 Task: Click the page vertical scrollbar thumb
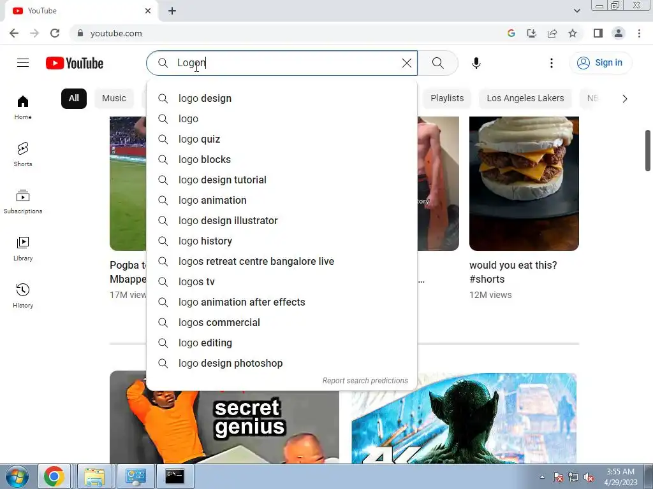click(648, 150)
